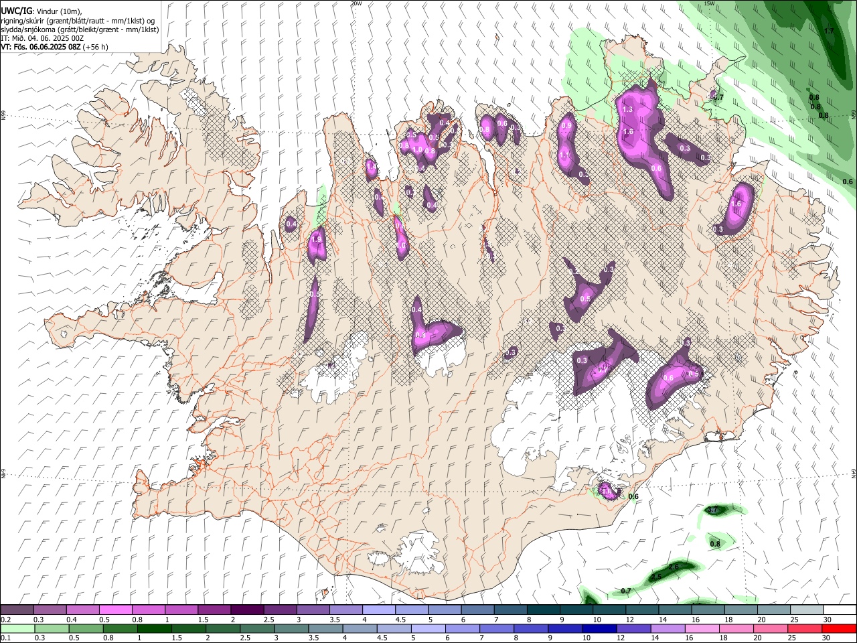857x643 pixels.
Task: Click the rain-scale green swatch at 0.8
Action: tap(120, 628)
